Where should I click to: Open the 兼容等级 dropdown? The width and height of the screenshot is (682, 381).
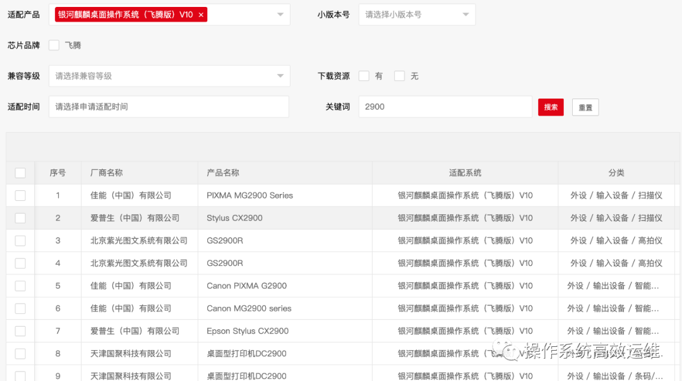169,76
